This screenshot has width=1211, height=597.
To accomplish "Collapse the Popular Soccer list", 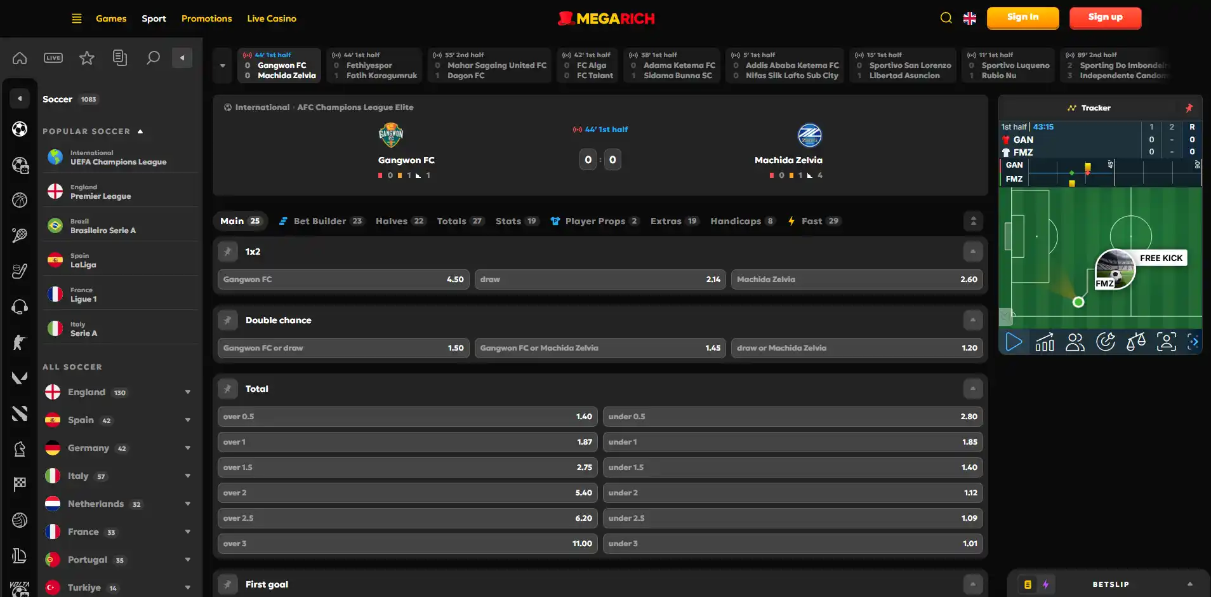I will [x=140, y=131].
